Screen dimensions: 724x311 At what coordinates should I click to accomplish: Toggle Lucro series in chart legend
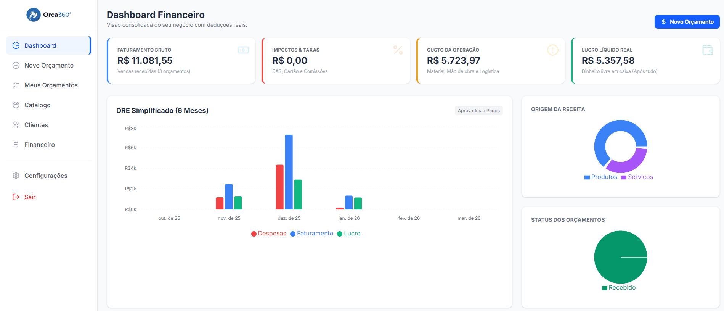(348, 234)
